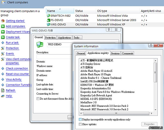Select MediaShow 3.0 entry
The height and width of the screenshot is (130, 164).
[89, 102]
